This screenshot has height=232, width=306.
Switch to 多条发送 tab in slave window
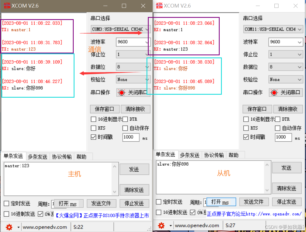click(190, 155)
